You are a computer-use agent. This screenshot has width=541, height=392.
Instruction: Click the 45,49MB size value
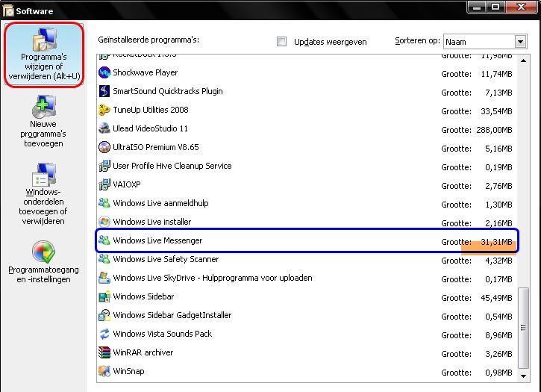tap(496, 298)
